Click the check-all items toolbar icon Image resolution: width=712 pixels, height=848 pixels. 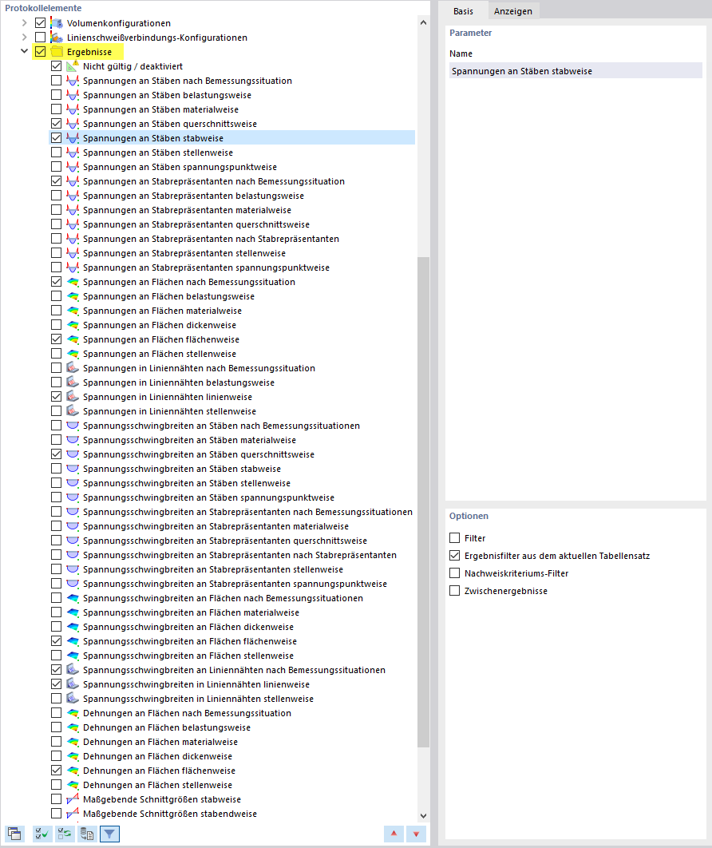tap(42, 834)
